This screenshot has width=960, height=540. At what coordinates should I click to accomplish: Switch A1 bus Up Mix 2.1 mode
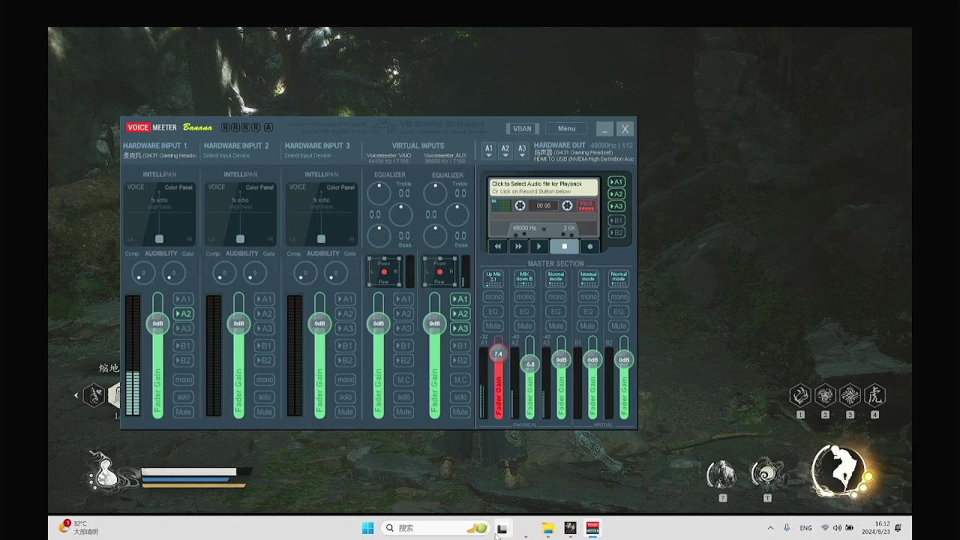[x=493, y=277]
